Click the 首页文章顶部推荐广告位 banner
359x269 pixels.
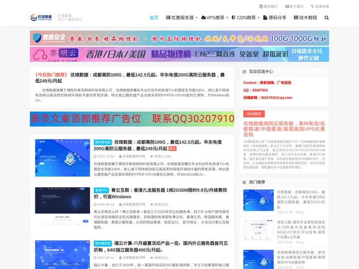click(x=132, y=119)
